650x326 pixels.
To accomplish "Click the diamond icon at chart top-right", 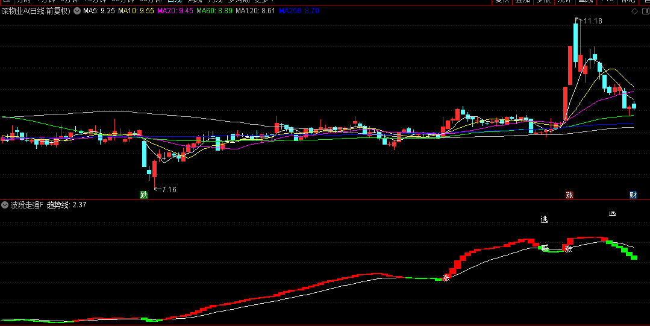I will (x=634, y=11).
